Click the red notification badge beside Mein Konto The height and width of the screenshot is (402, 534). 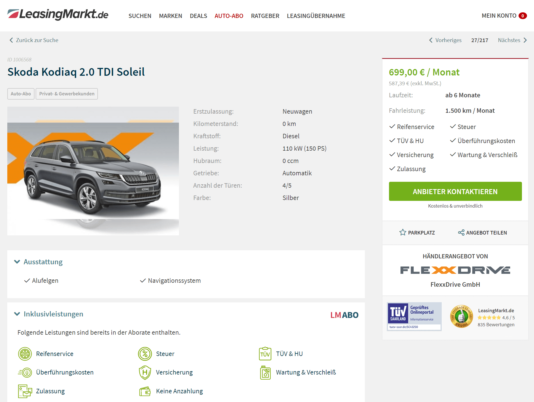(x=523, y=16)
